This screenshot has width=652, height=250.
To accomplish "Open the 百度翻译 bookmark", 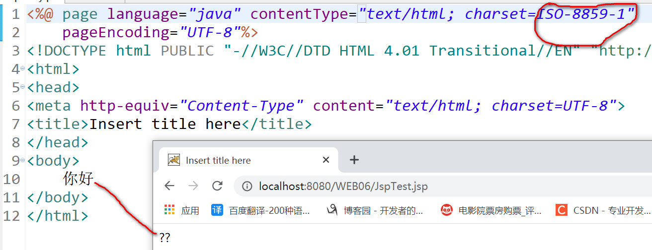I will tap(261, 210).
